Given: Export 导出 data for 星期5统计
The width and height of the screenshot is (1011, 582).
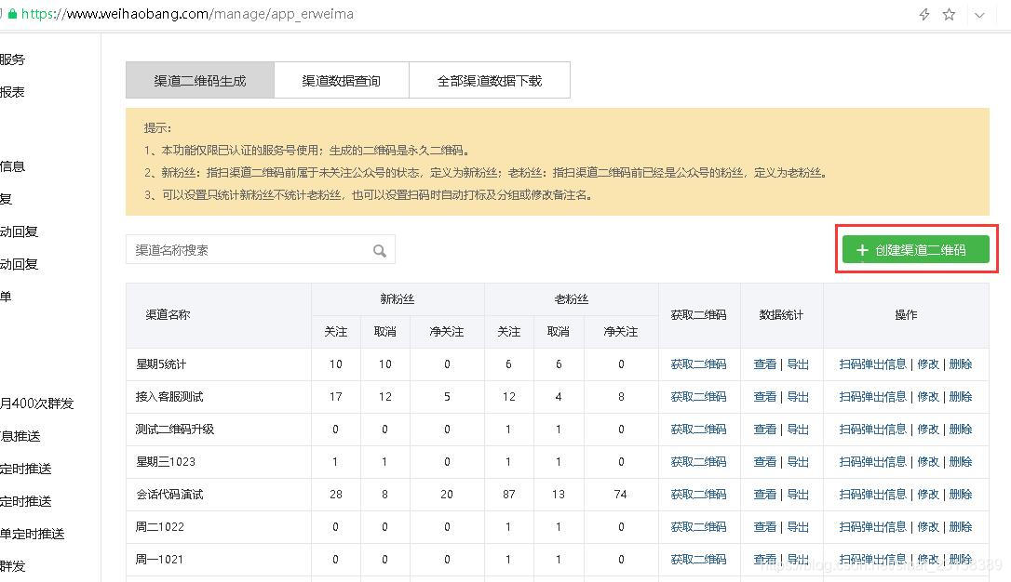Looking at the screenshot, I should (x=798, y=364).
